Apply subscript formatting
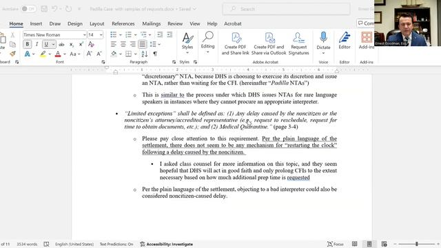The width and height of the screenshot is (441, 248). coord(72,44)
